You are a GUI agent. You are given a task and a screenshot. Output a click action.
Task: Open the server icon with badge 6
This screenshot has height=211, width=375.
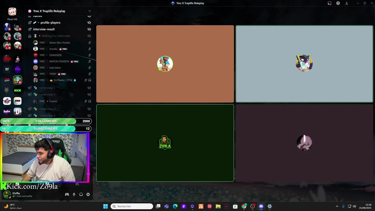[18, 27]
